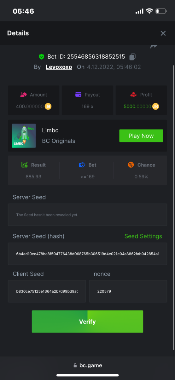Open the Limbo game thumbnail

(24, 136)
